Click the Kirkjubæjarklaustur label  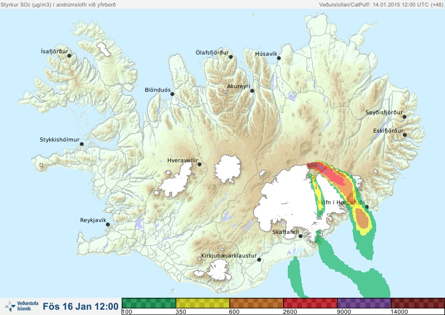[229, 256]
